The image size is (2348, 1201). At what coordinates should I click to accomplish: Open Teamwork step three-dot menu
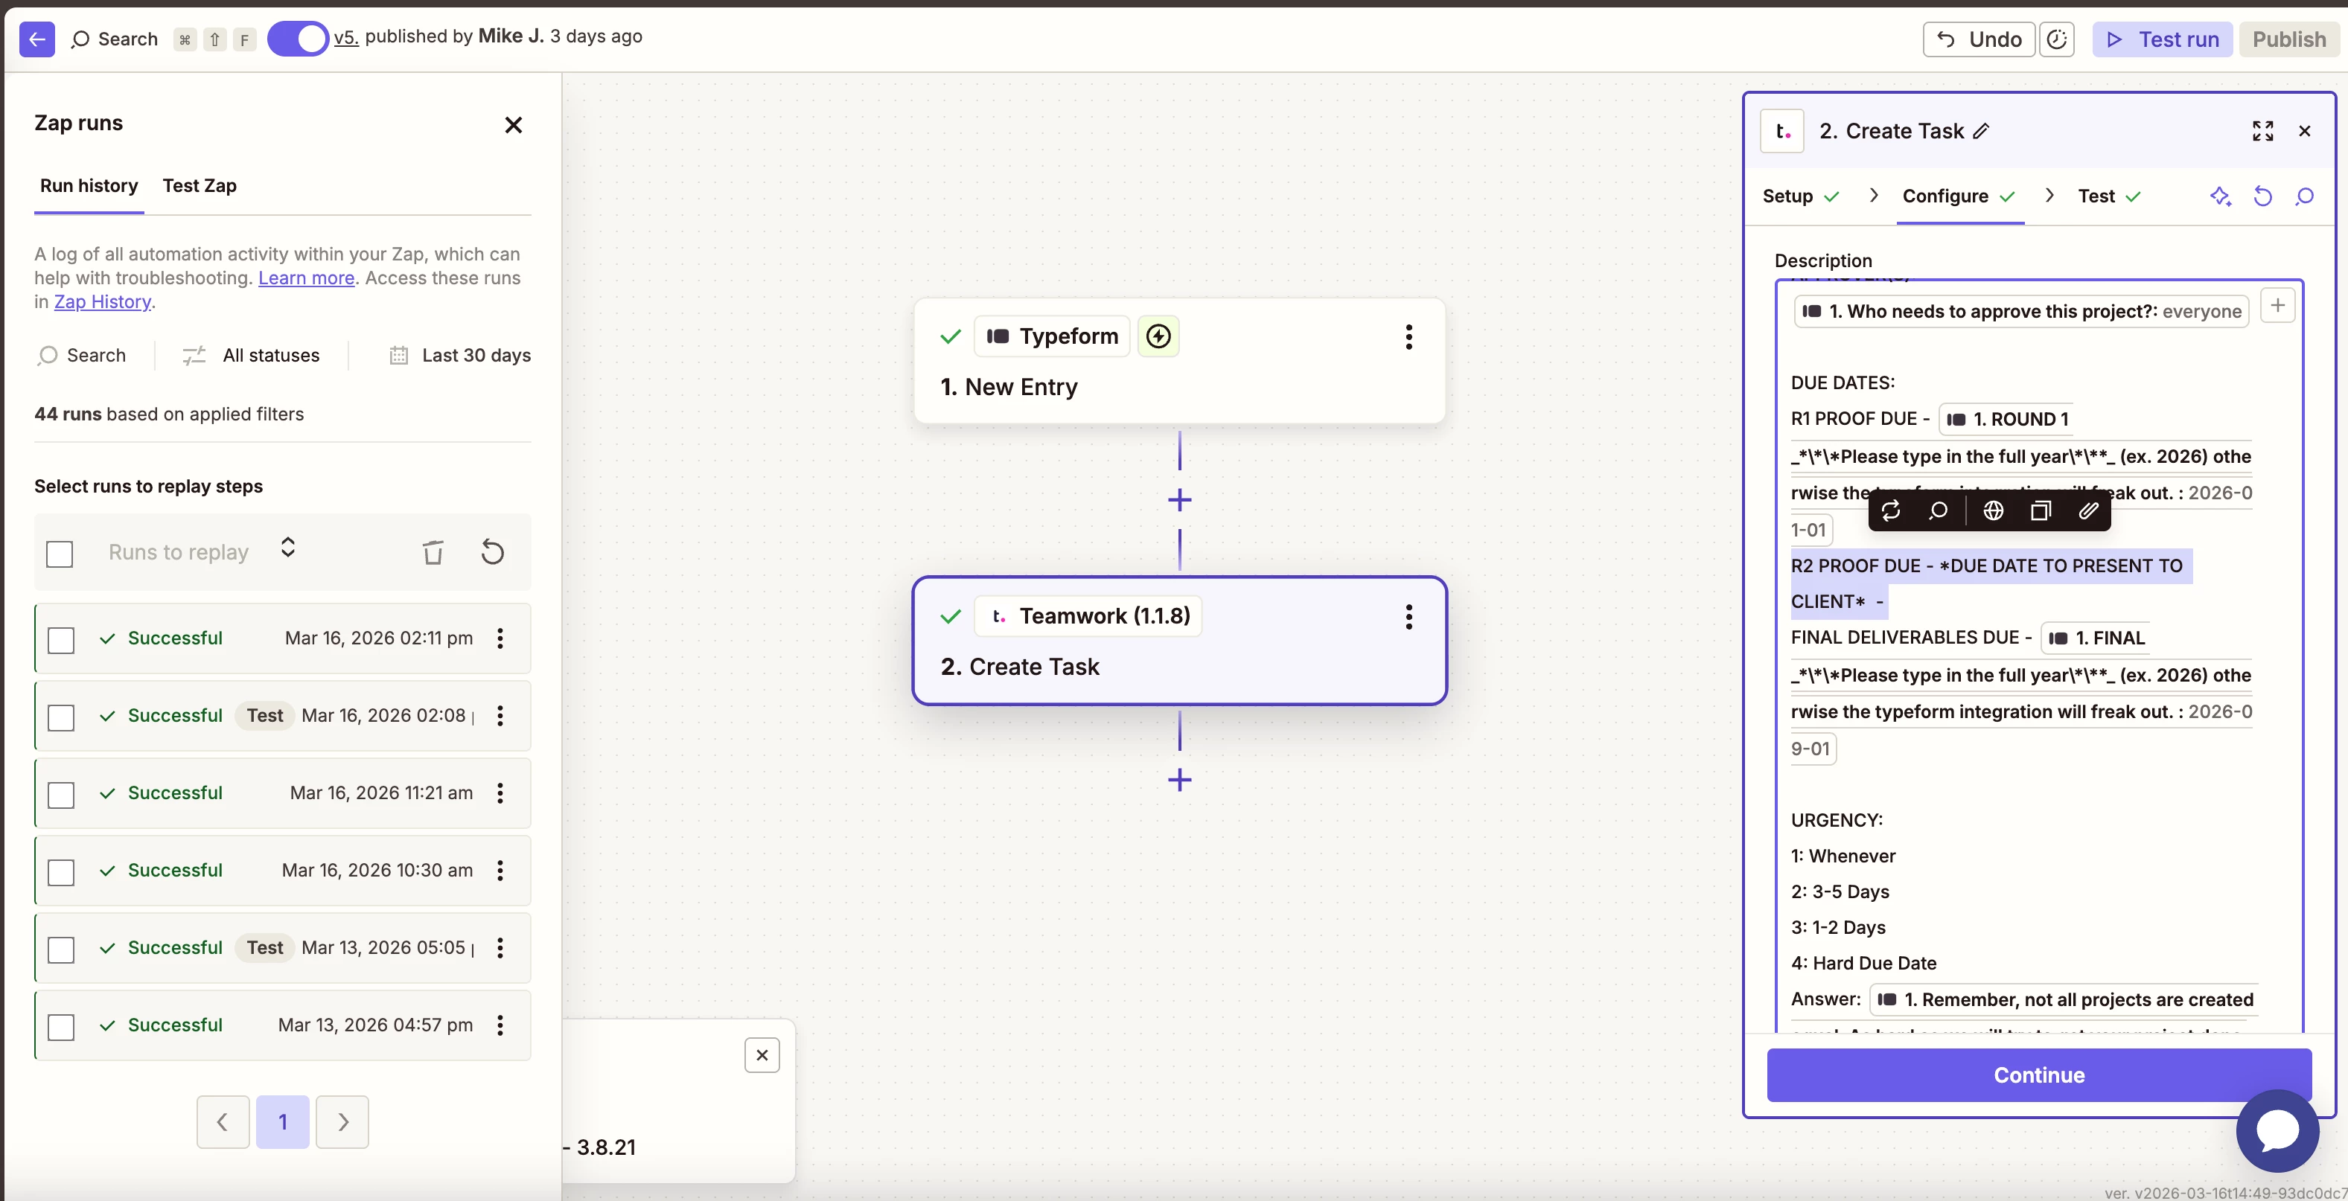1409,617
